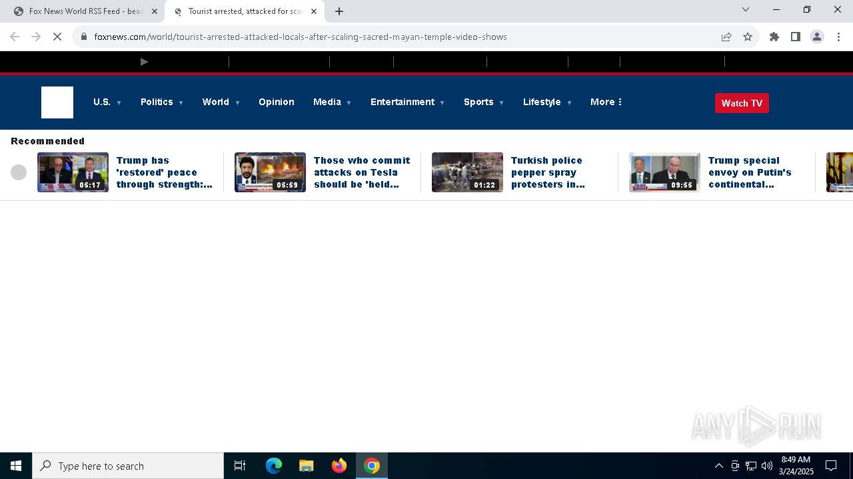This screenshot has width=853, height=479.
Task: Play the 09:55 Putin envoy video thumbnail
Action: coord(664,172)
